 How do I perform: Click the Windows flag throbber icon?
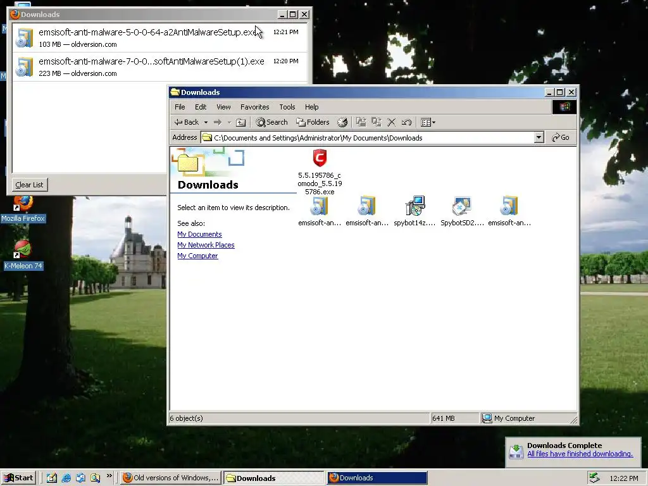tap(564, 107)
